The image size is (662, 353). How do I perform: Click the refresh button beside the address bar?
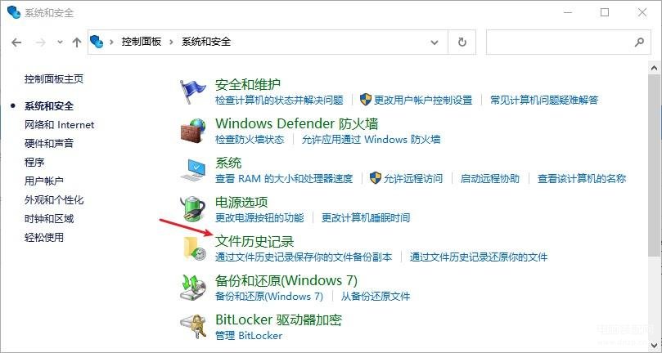[462, 42]
